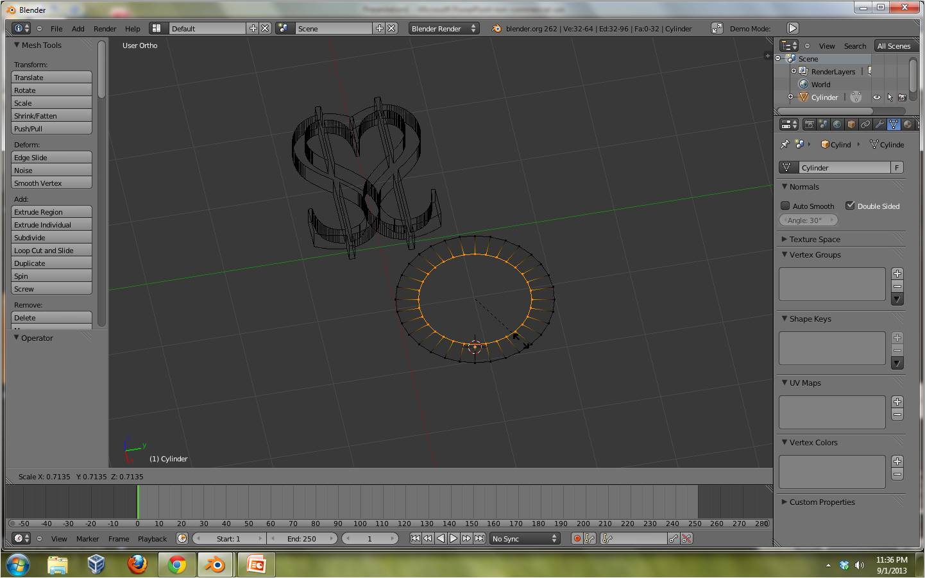This screenshot has height=578, width=925.
Task: Collapse the Shape Keys panel
Action: (784, 318)
